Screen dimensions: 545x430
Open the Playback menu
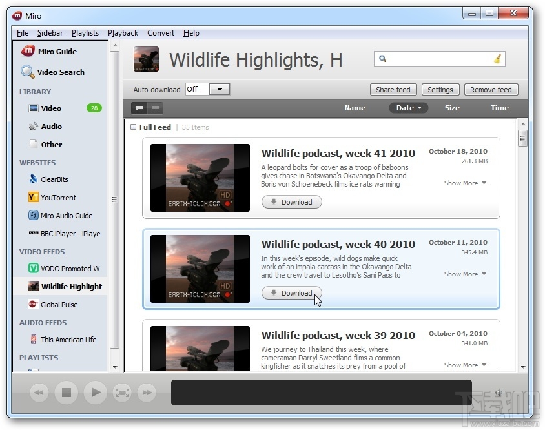(123, 33)
